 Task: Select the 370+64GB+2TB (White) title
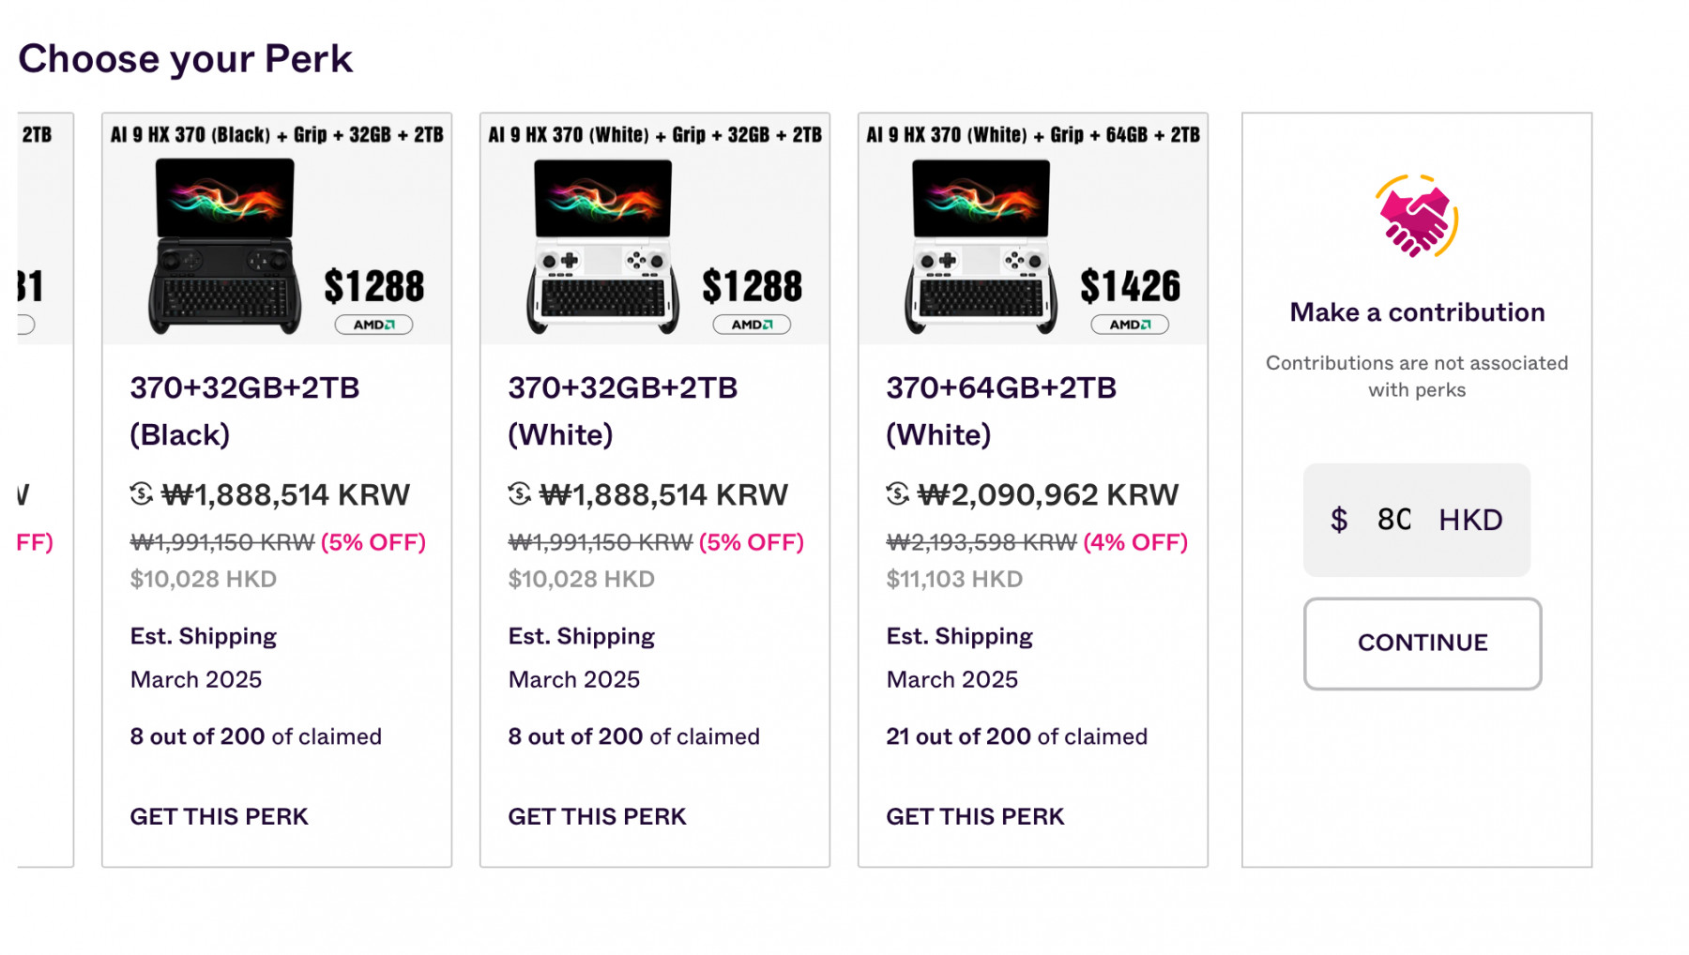pyautogui.click(x=1001, y=411)
